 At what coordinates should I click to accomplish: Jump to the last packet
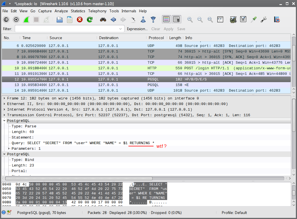tap(153, 19)
